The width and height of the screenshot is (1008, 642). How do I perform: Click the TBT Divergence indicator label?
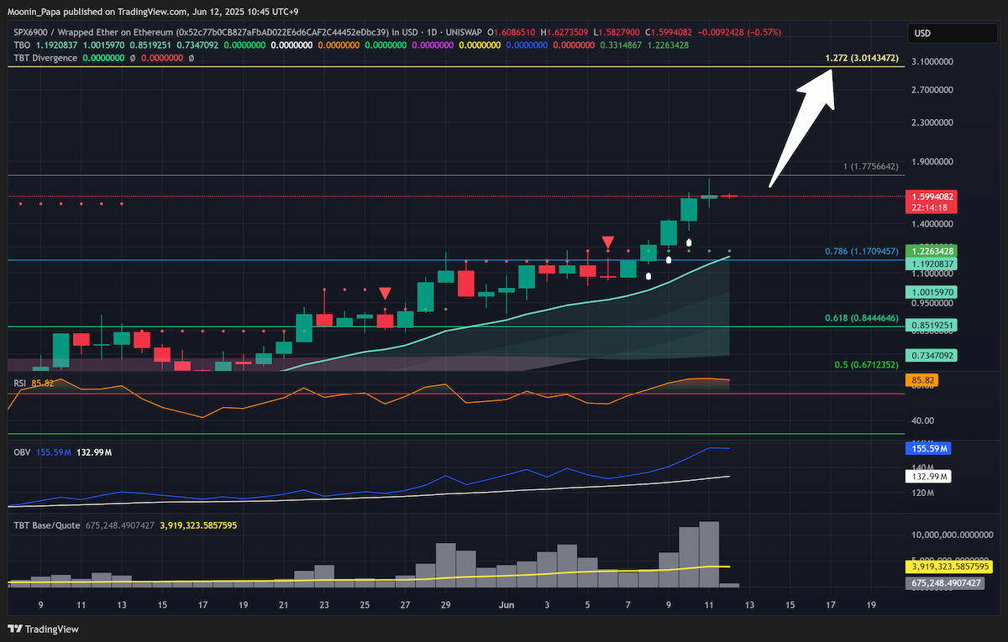pos(45,58)
